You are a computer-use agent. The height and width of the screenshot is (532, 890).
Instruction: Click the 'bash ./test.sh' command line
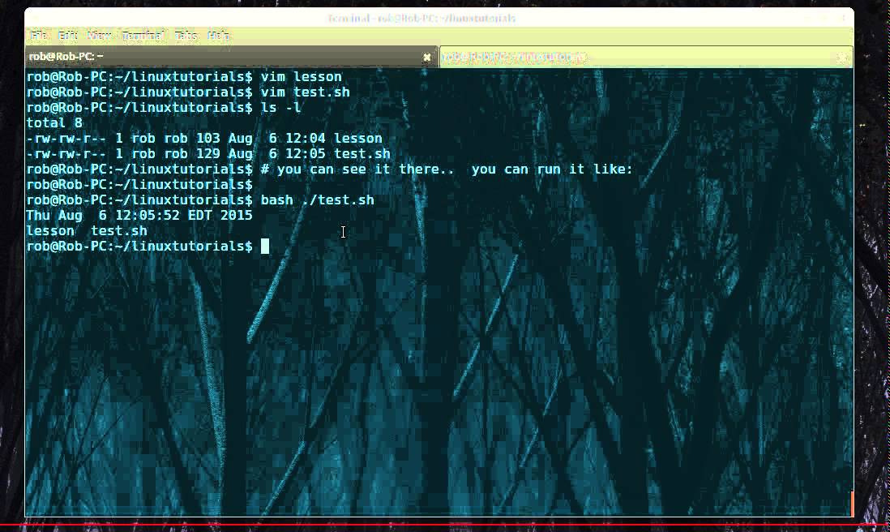pos(200,199)
